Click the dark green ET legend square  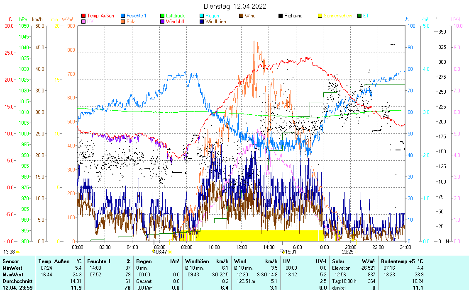click(359, 16)
